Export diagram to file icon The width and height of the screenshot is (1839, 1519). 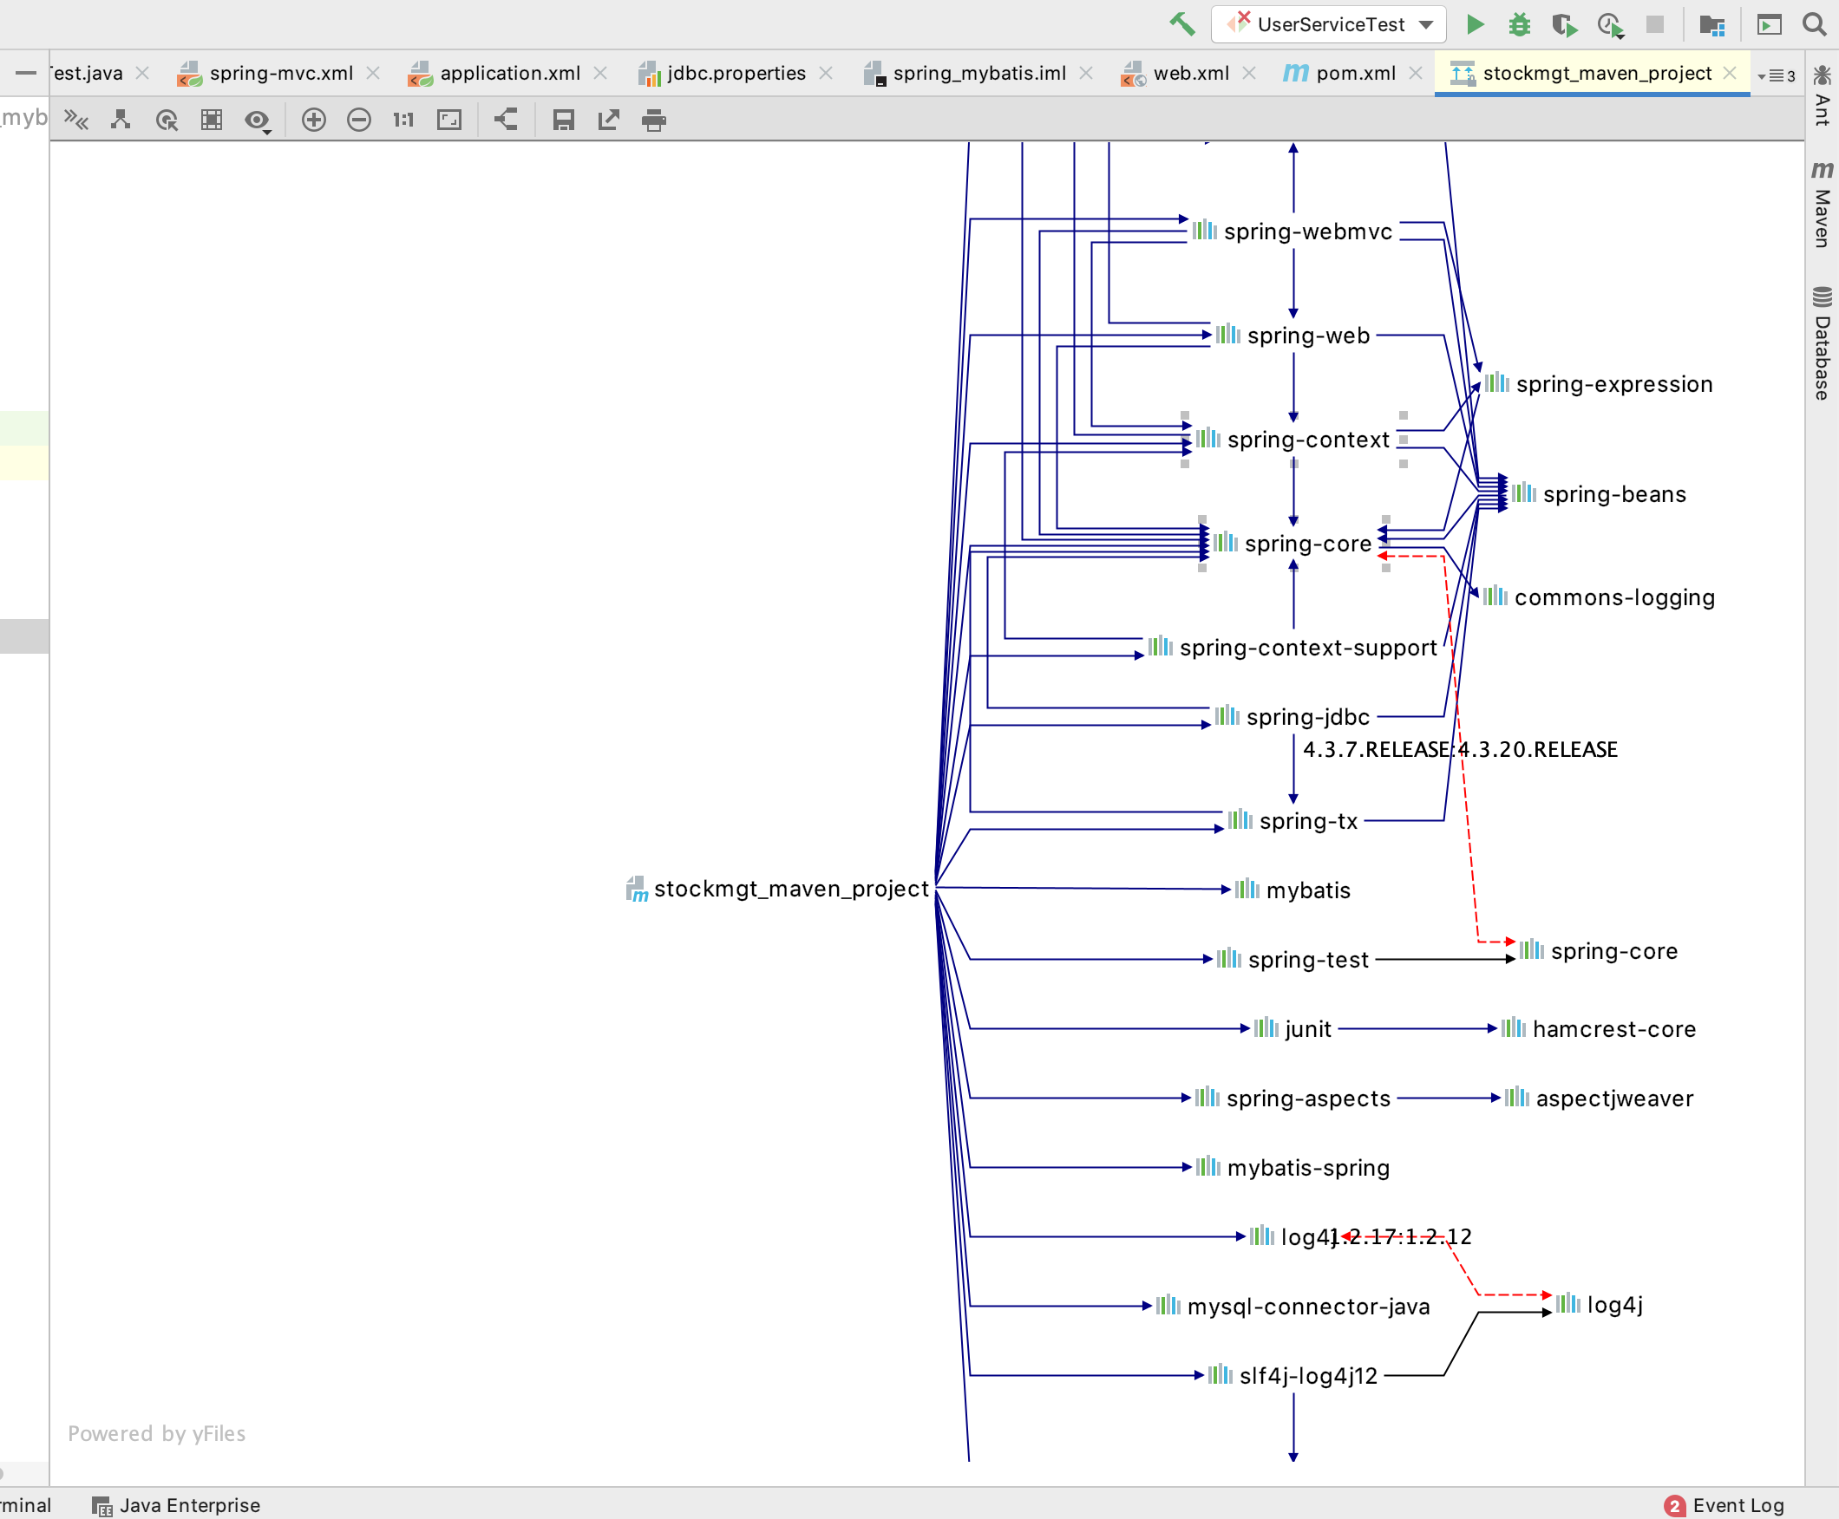click(x=608, y=120)
